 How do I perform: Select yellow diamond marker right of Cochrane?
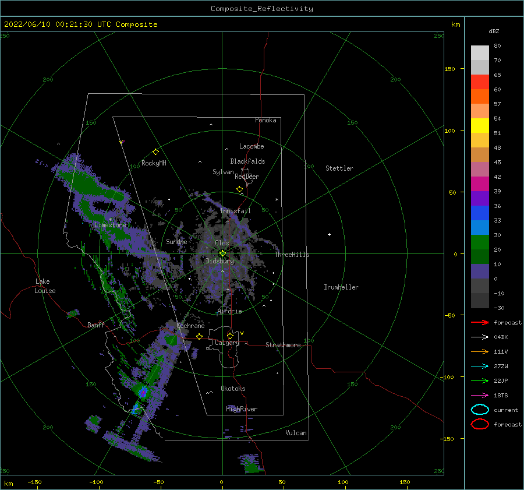click(199, 336)
